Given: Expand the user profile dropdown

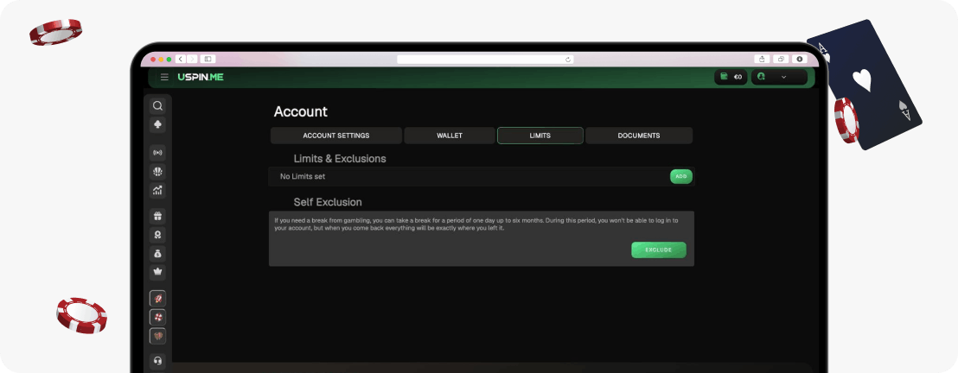Looking at the screenshot, I should pyautogui.click(x=779, y=77).
